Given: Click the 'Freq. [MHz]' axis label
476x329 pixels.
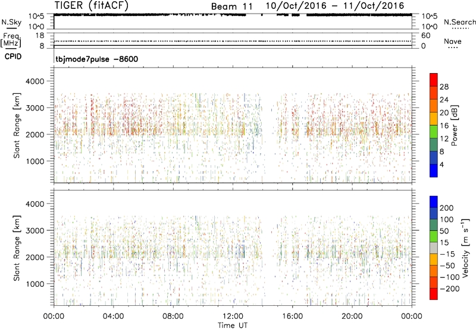Looking at the screenshot, I should pos(11,40).
